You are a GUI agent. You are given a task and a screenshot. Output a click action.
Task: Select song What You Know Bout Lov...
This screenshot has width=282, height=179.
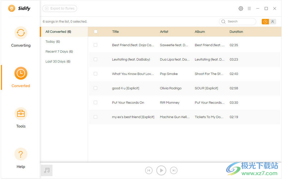pos(133,74)
